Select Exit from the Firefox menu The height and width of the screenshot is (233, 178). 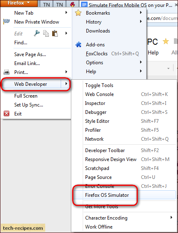(x=35, y=114)
